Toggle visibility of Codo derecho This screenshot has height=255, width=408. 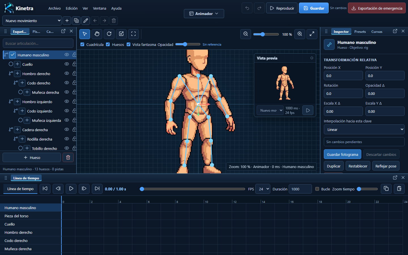(x=67, y=83)
